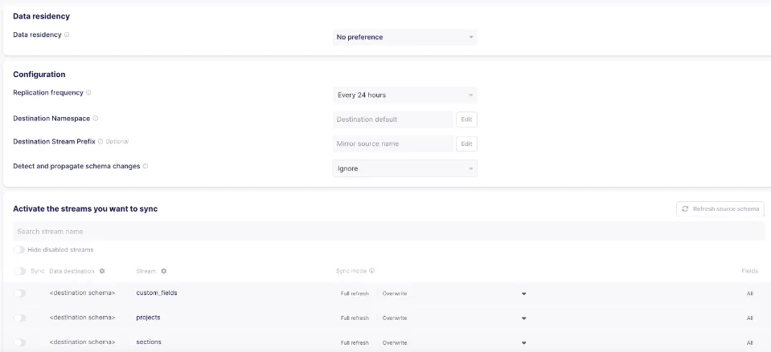Toggle Hide disabled streams switch
This screenshot has width=771, height=352.
point(19,250)
